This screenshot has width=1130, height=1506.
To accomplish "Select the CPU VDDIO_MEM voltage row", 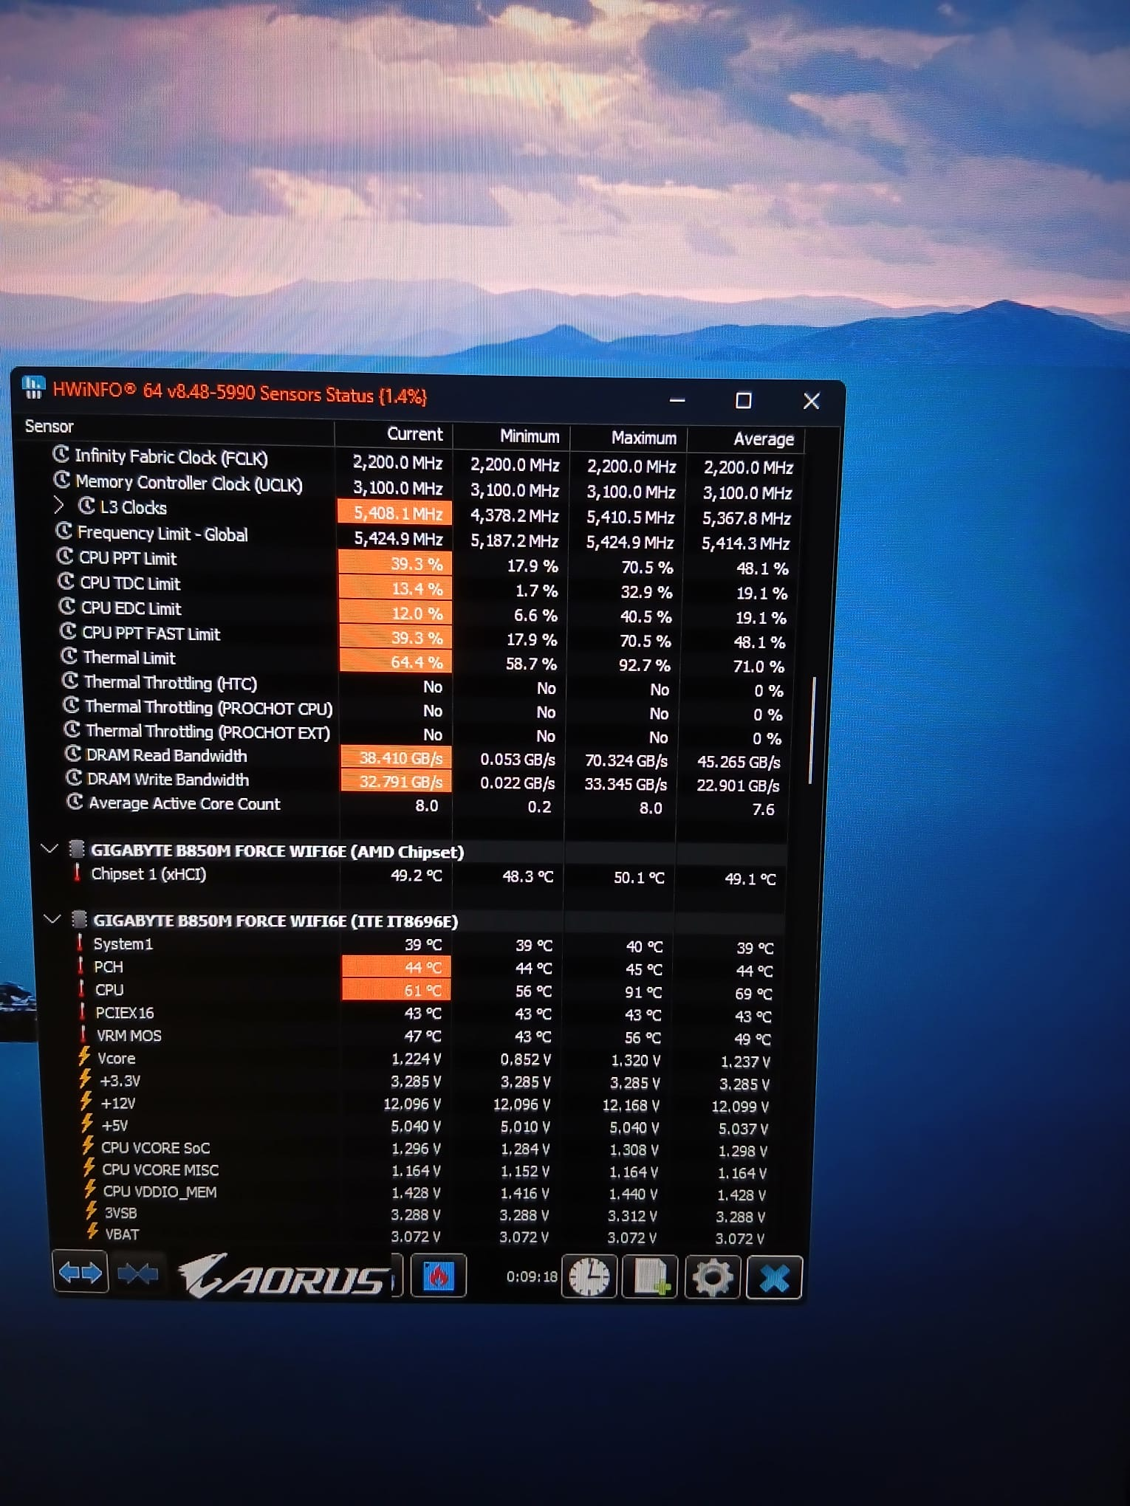I will [x=427, y=1193].
